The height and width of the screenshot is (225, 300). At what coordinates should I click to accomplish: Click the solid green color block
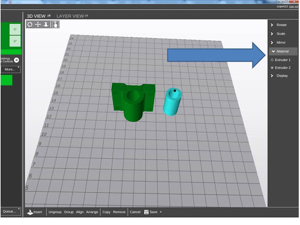pos(6,80)
